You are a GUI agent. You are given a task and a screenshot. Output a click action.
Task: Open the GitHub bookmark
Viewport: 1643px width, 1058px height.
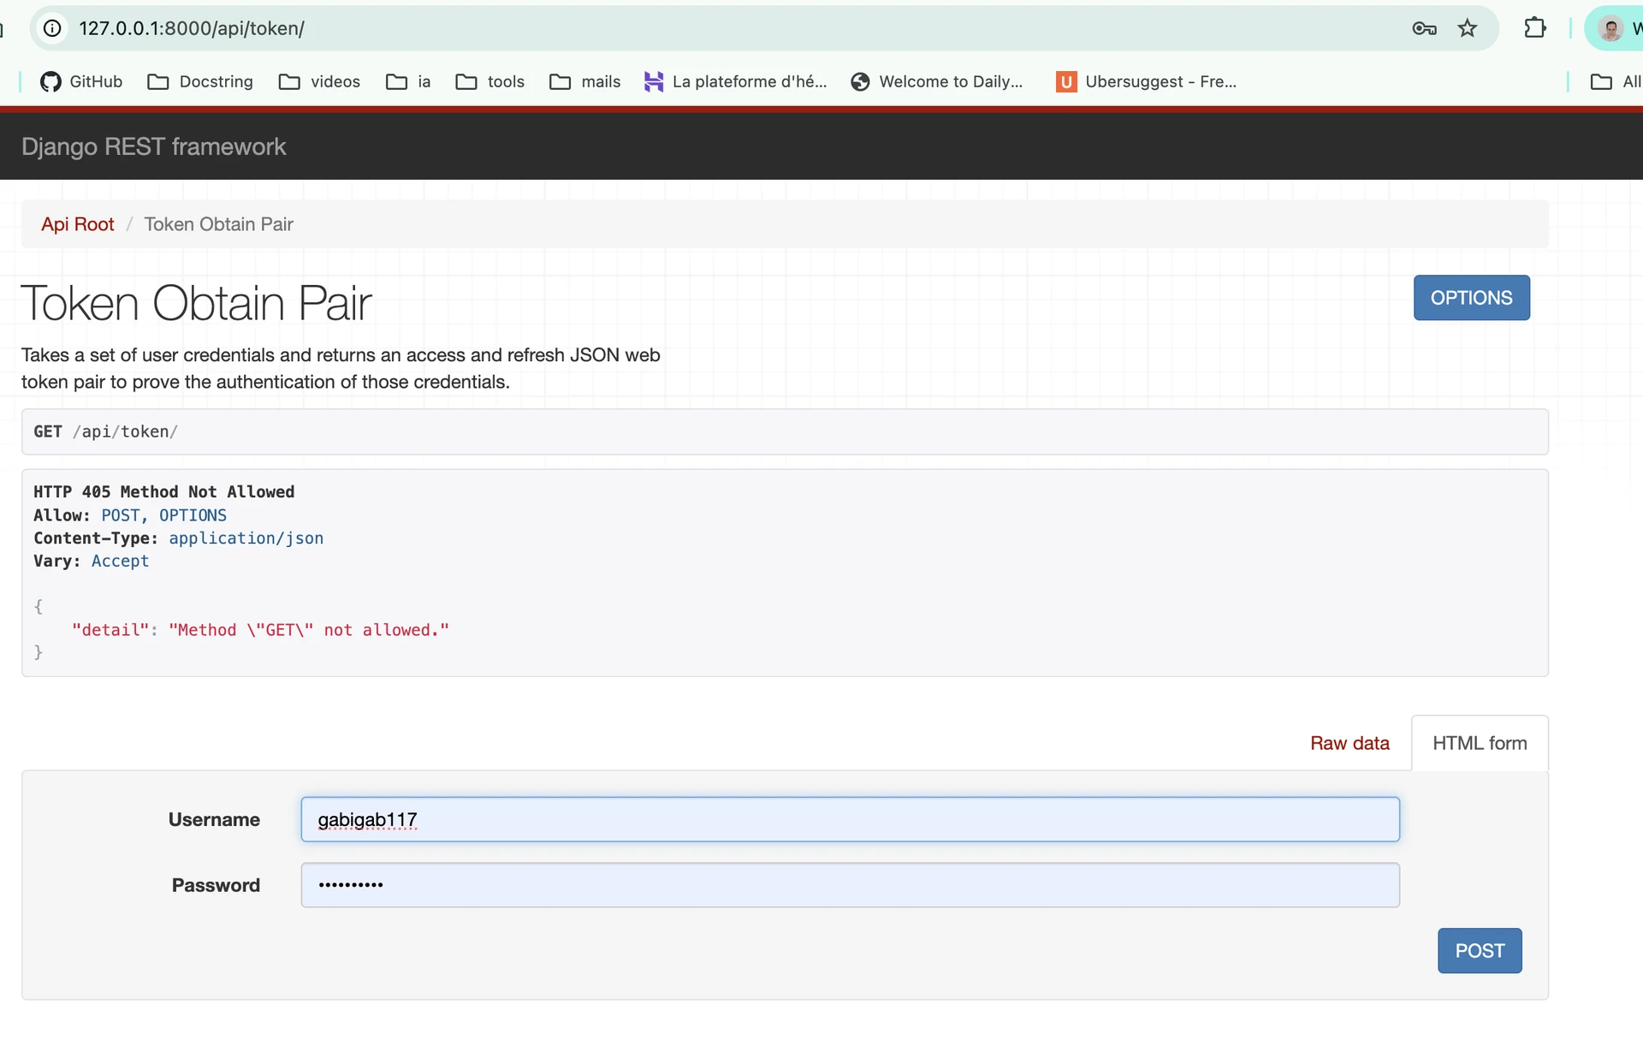[x=81, y=81]
